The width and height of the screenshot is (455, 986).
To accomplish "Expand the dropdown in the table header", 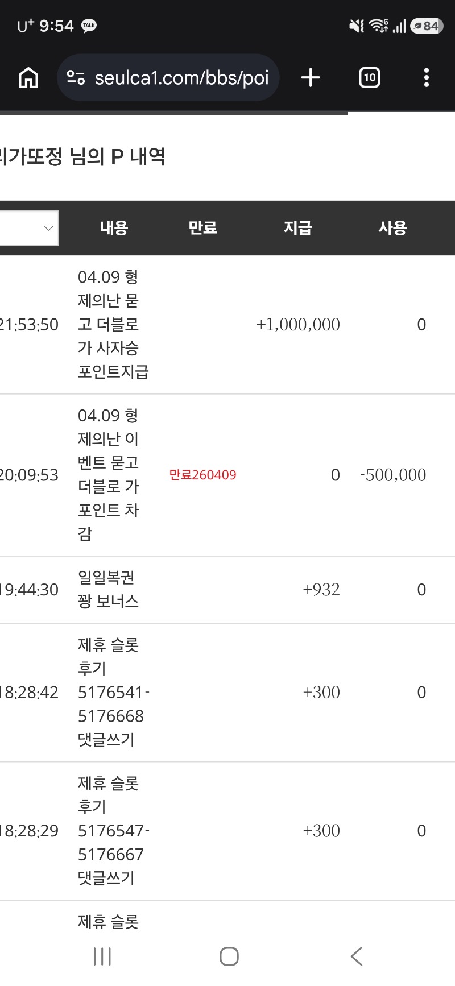I will pyautogui.click(x=30, y=228).
